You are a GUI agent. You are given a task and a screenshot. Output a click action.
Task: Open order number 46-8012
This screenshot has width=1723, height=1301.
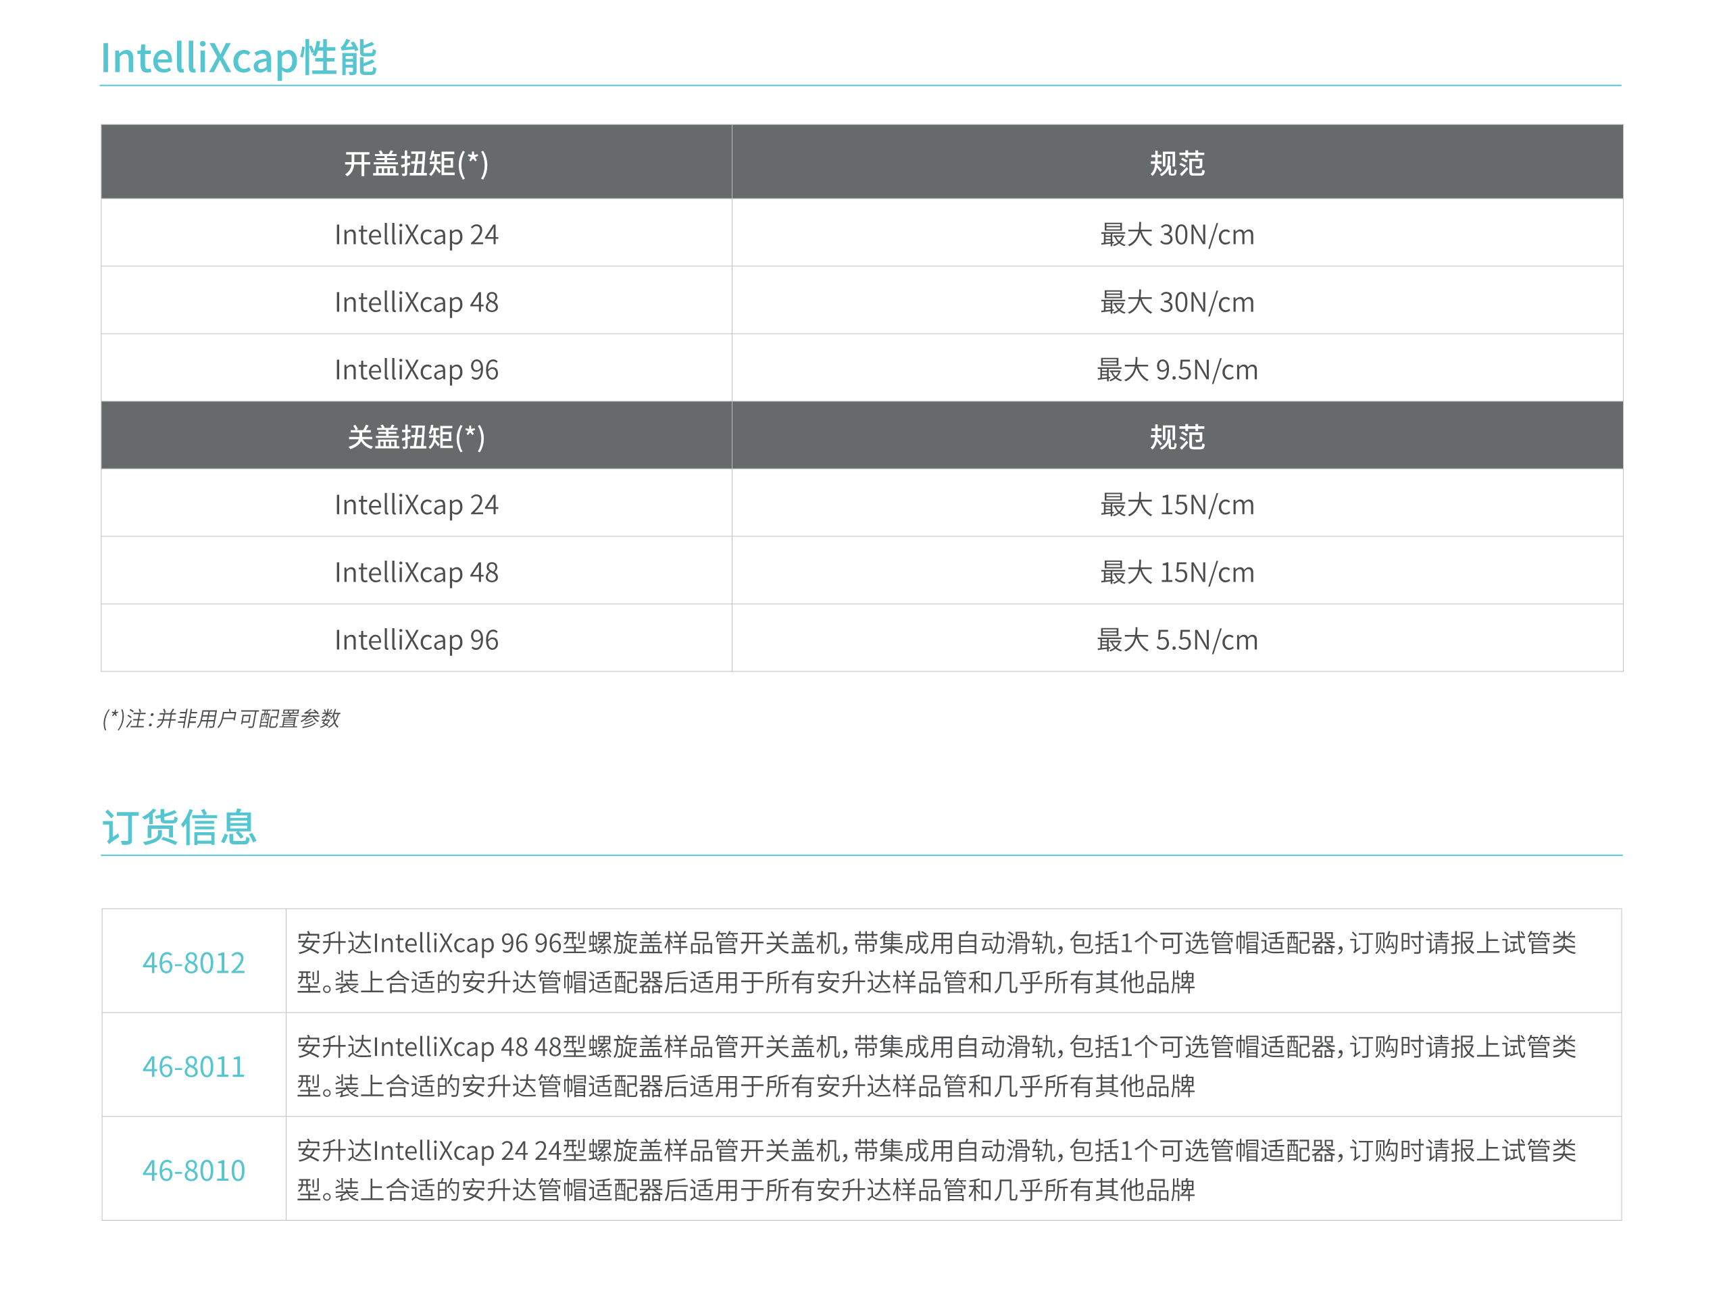click(194, 963)
